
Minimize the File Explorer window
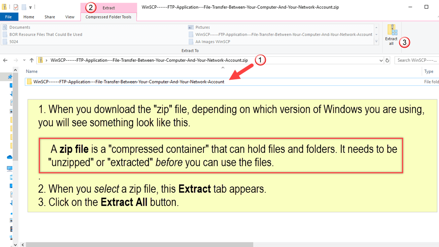point(411,7)
